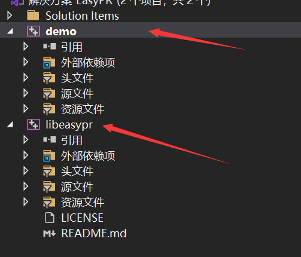
Task: Click the demo project C++ icon
Action: (x=34, y=31)
